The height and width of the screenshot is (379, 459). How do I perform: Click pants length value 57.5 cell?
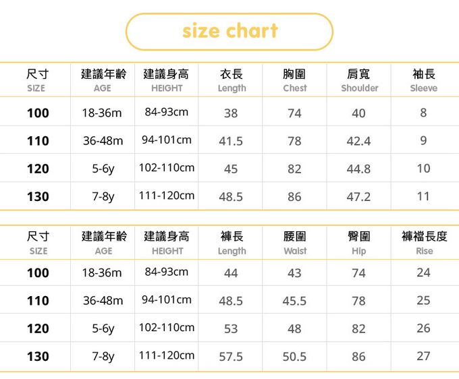[x=231, y=356]
